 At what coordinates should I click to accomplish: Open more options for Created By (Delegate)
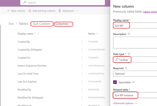click(x=82, y=50)
